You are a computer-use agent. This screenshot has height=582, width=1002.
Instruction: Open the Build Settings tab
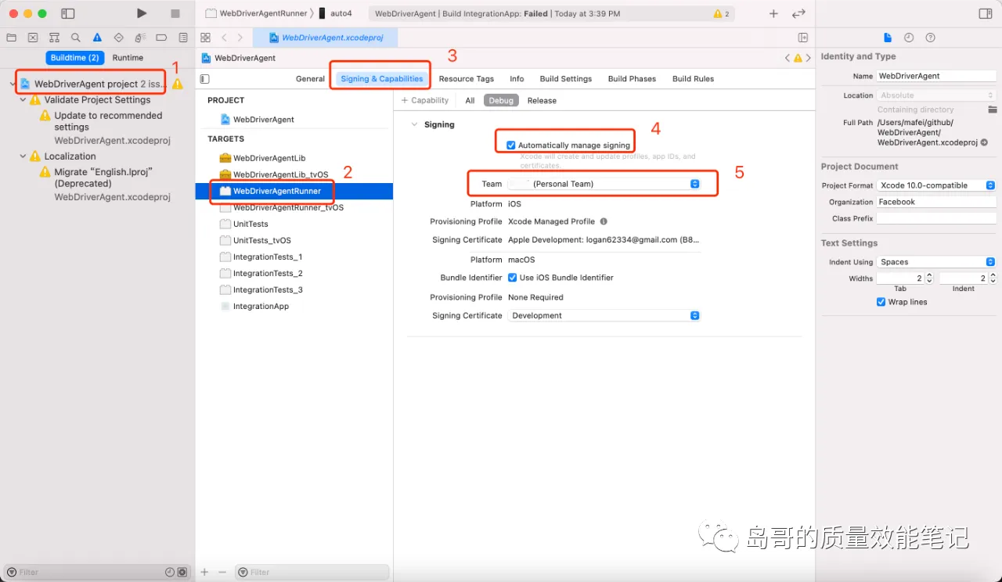566,79
